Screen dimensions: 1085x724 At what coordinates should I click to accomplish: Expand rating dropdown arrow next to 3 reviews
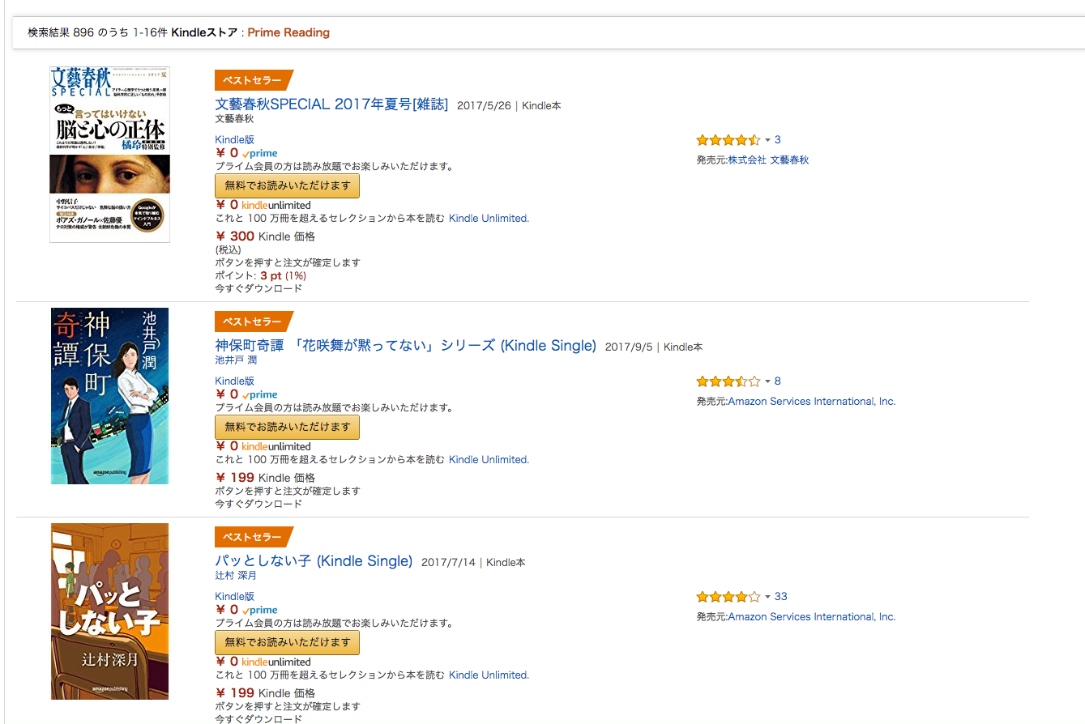point(767,140)
